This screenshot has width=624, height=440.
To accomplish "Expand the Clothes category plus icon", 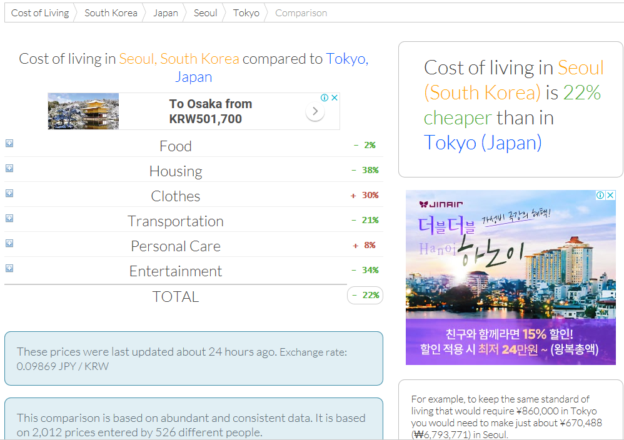I will [x=9, y=193].
